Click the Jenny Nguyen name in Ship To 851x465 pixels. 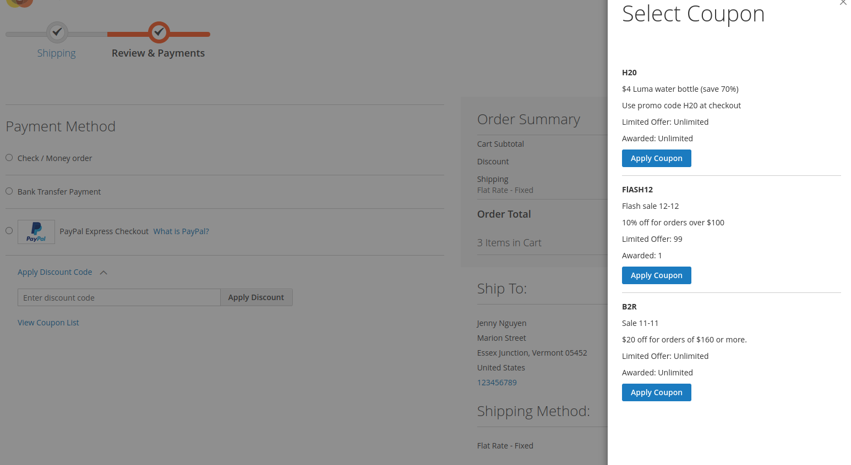pos(502,323)
